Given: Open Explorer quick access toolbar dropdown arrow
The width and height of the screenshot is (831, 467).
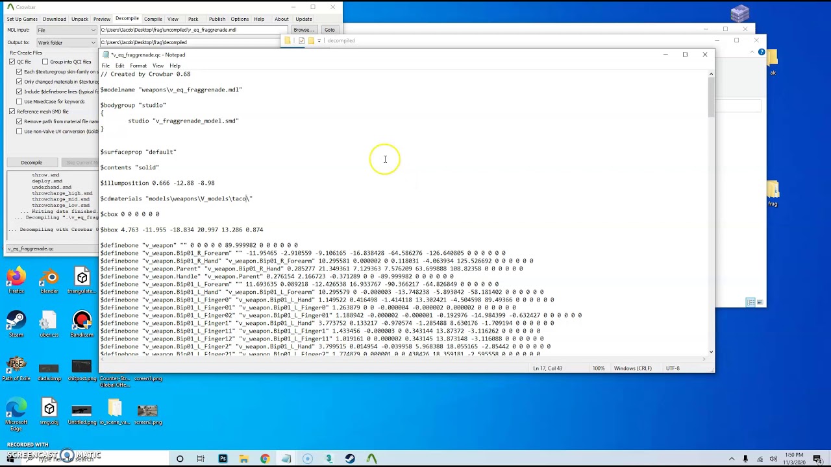Looking at the screenshot, I should 319,41.
